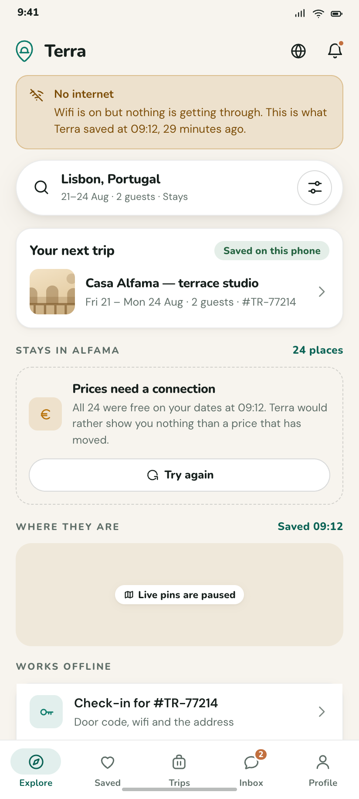Open Casa Alfama trip details chevron

pos(322,292)
